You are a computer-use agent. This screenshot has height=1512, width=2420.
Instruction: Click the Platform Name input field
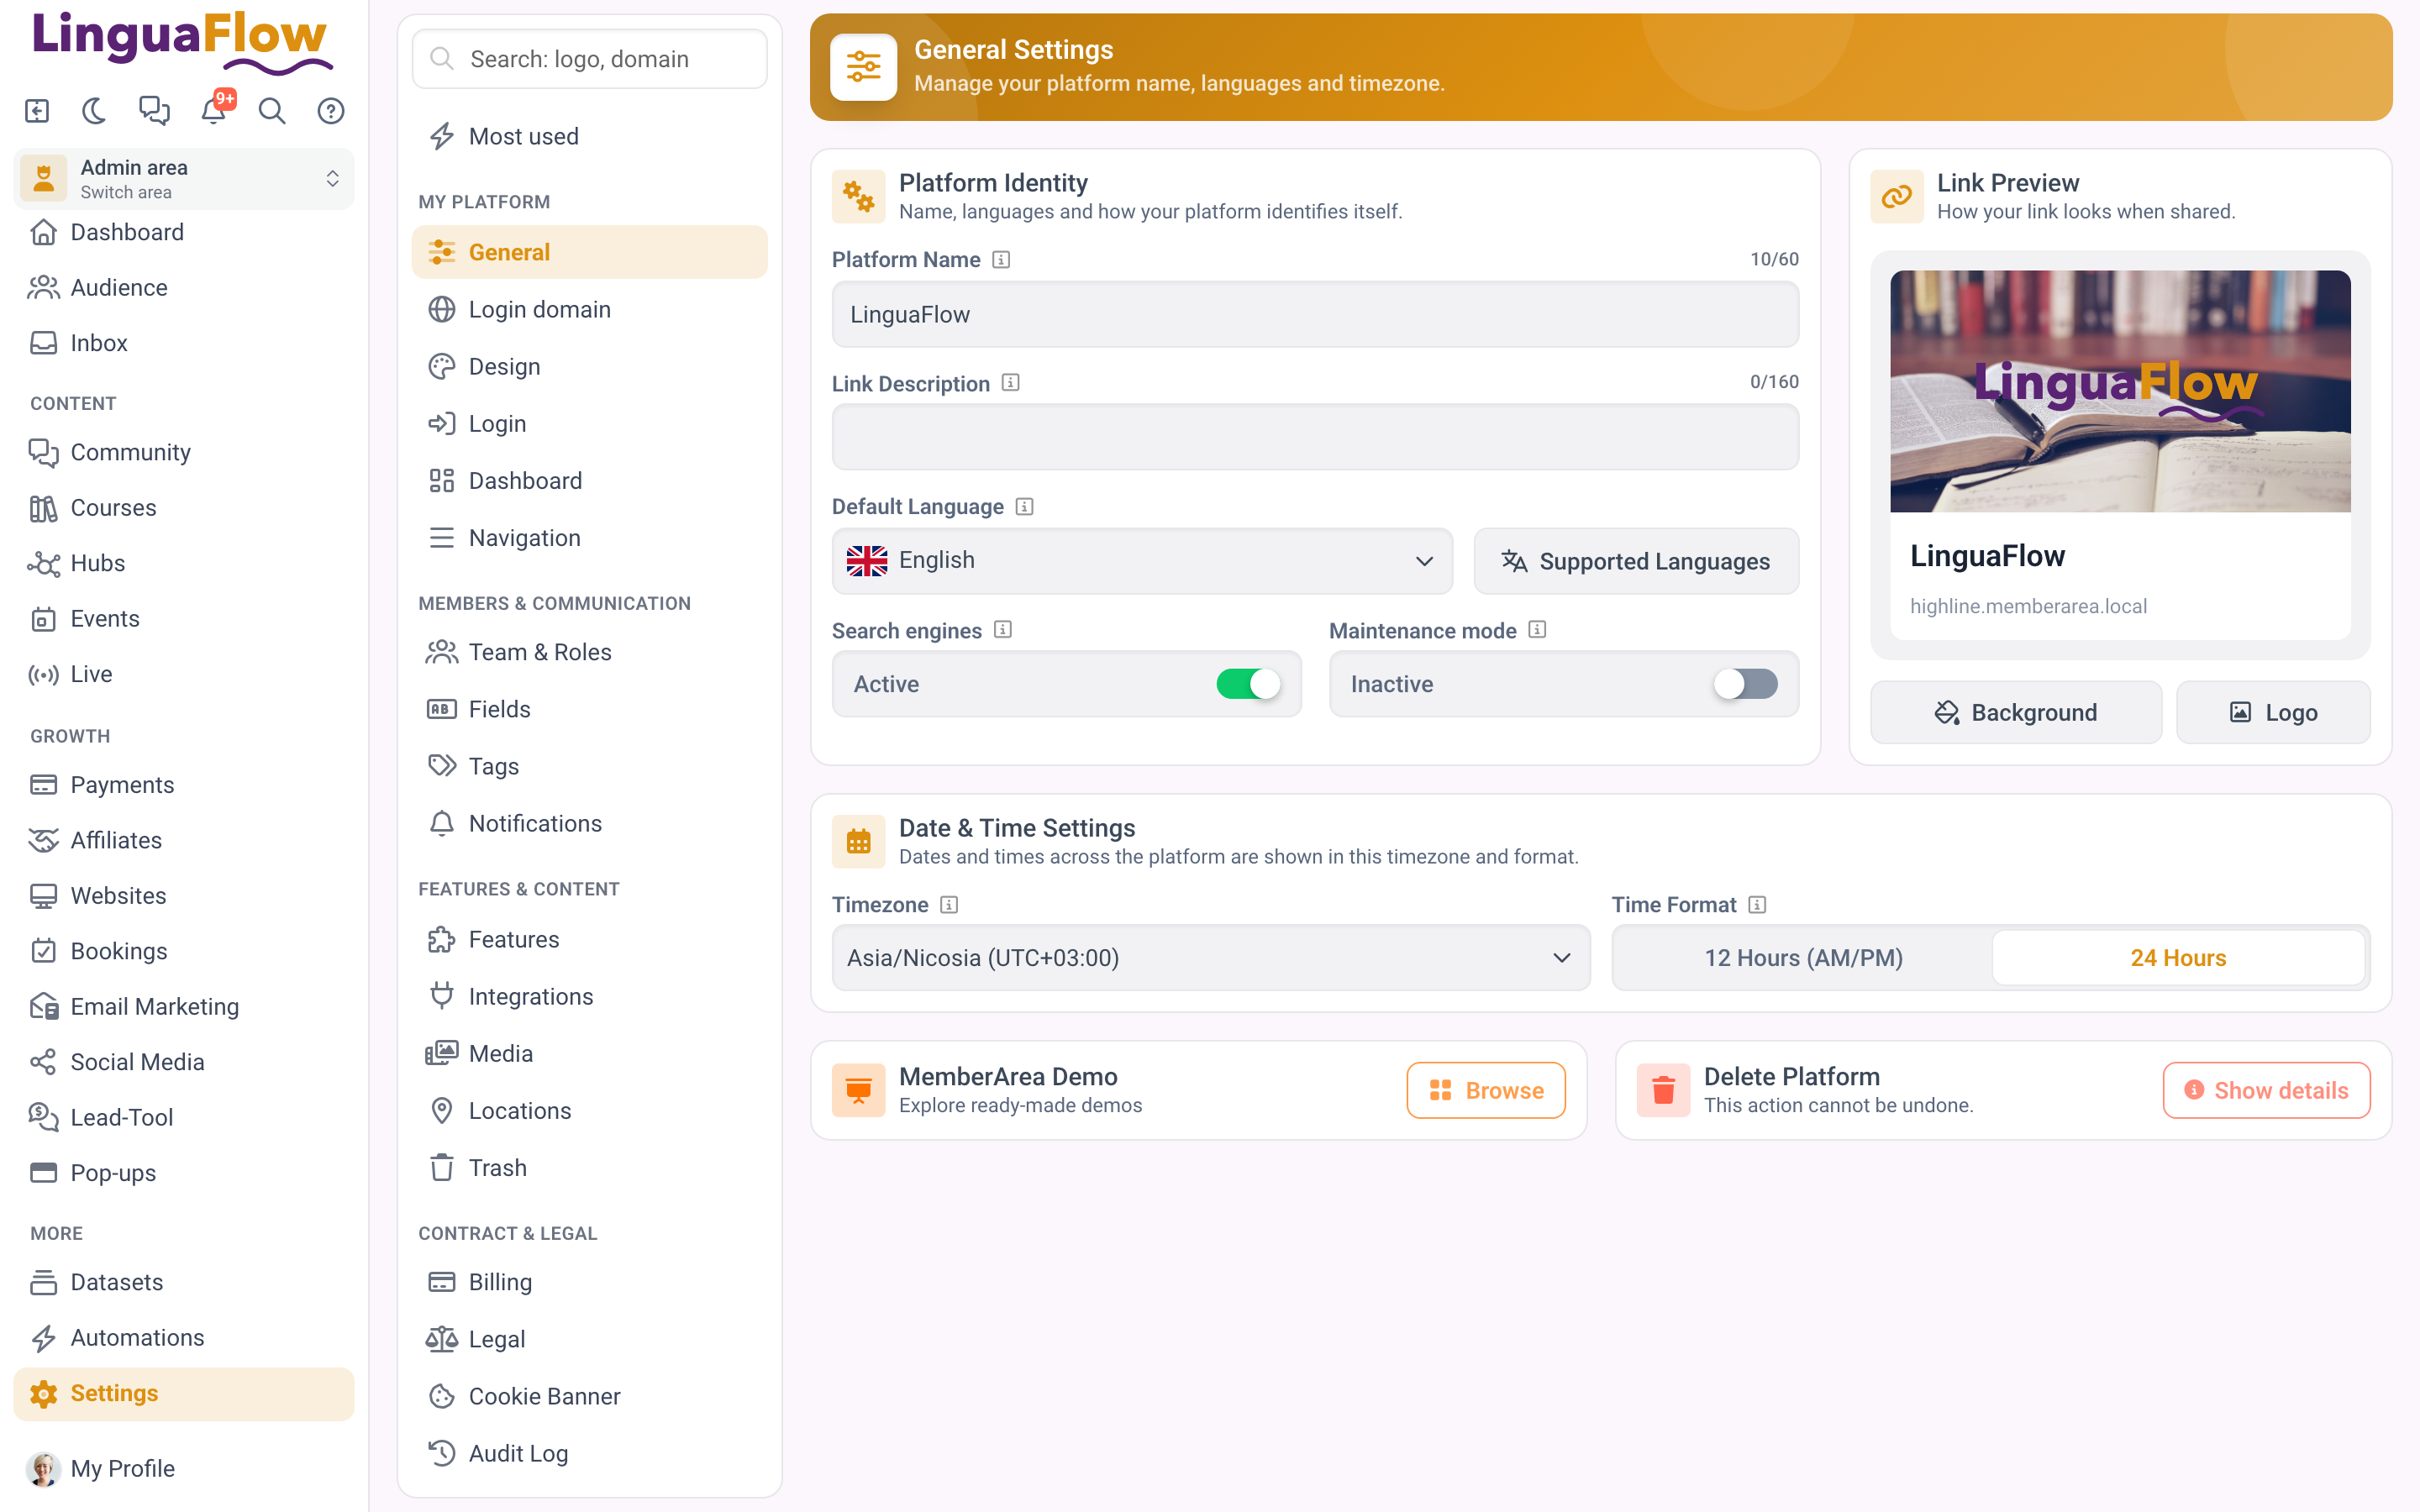[1315, 314]
